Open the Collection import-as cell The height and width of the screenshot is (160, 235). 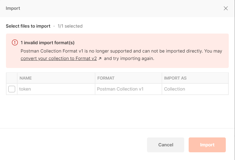[175, 89]
